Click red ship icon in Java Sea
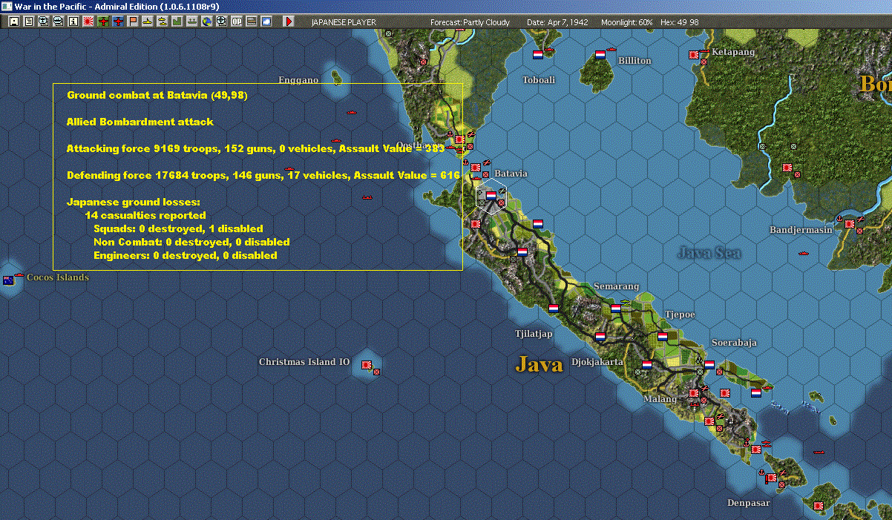This screenshot has width=892, height=520. 803,253
